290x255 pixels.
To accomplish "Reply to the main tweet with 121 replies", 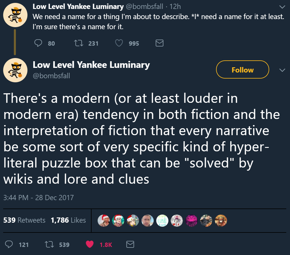I will pyautogui.click(x=10, y=245).
